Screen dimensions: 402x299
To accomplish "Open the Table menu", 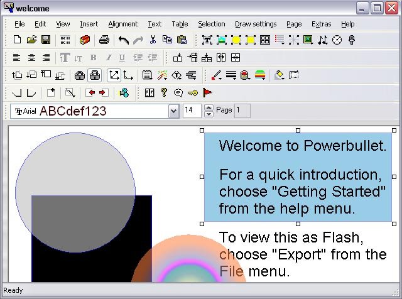I will pos(180,24).
